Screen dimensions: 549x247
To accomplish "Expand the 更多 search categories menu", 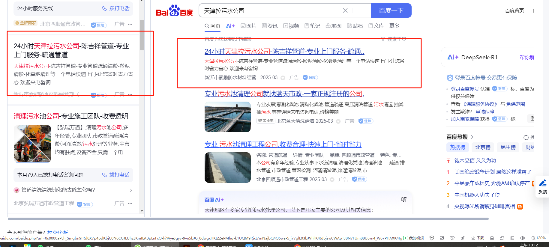I will click(394, 26).
